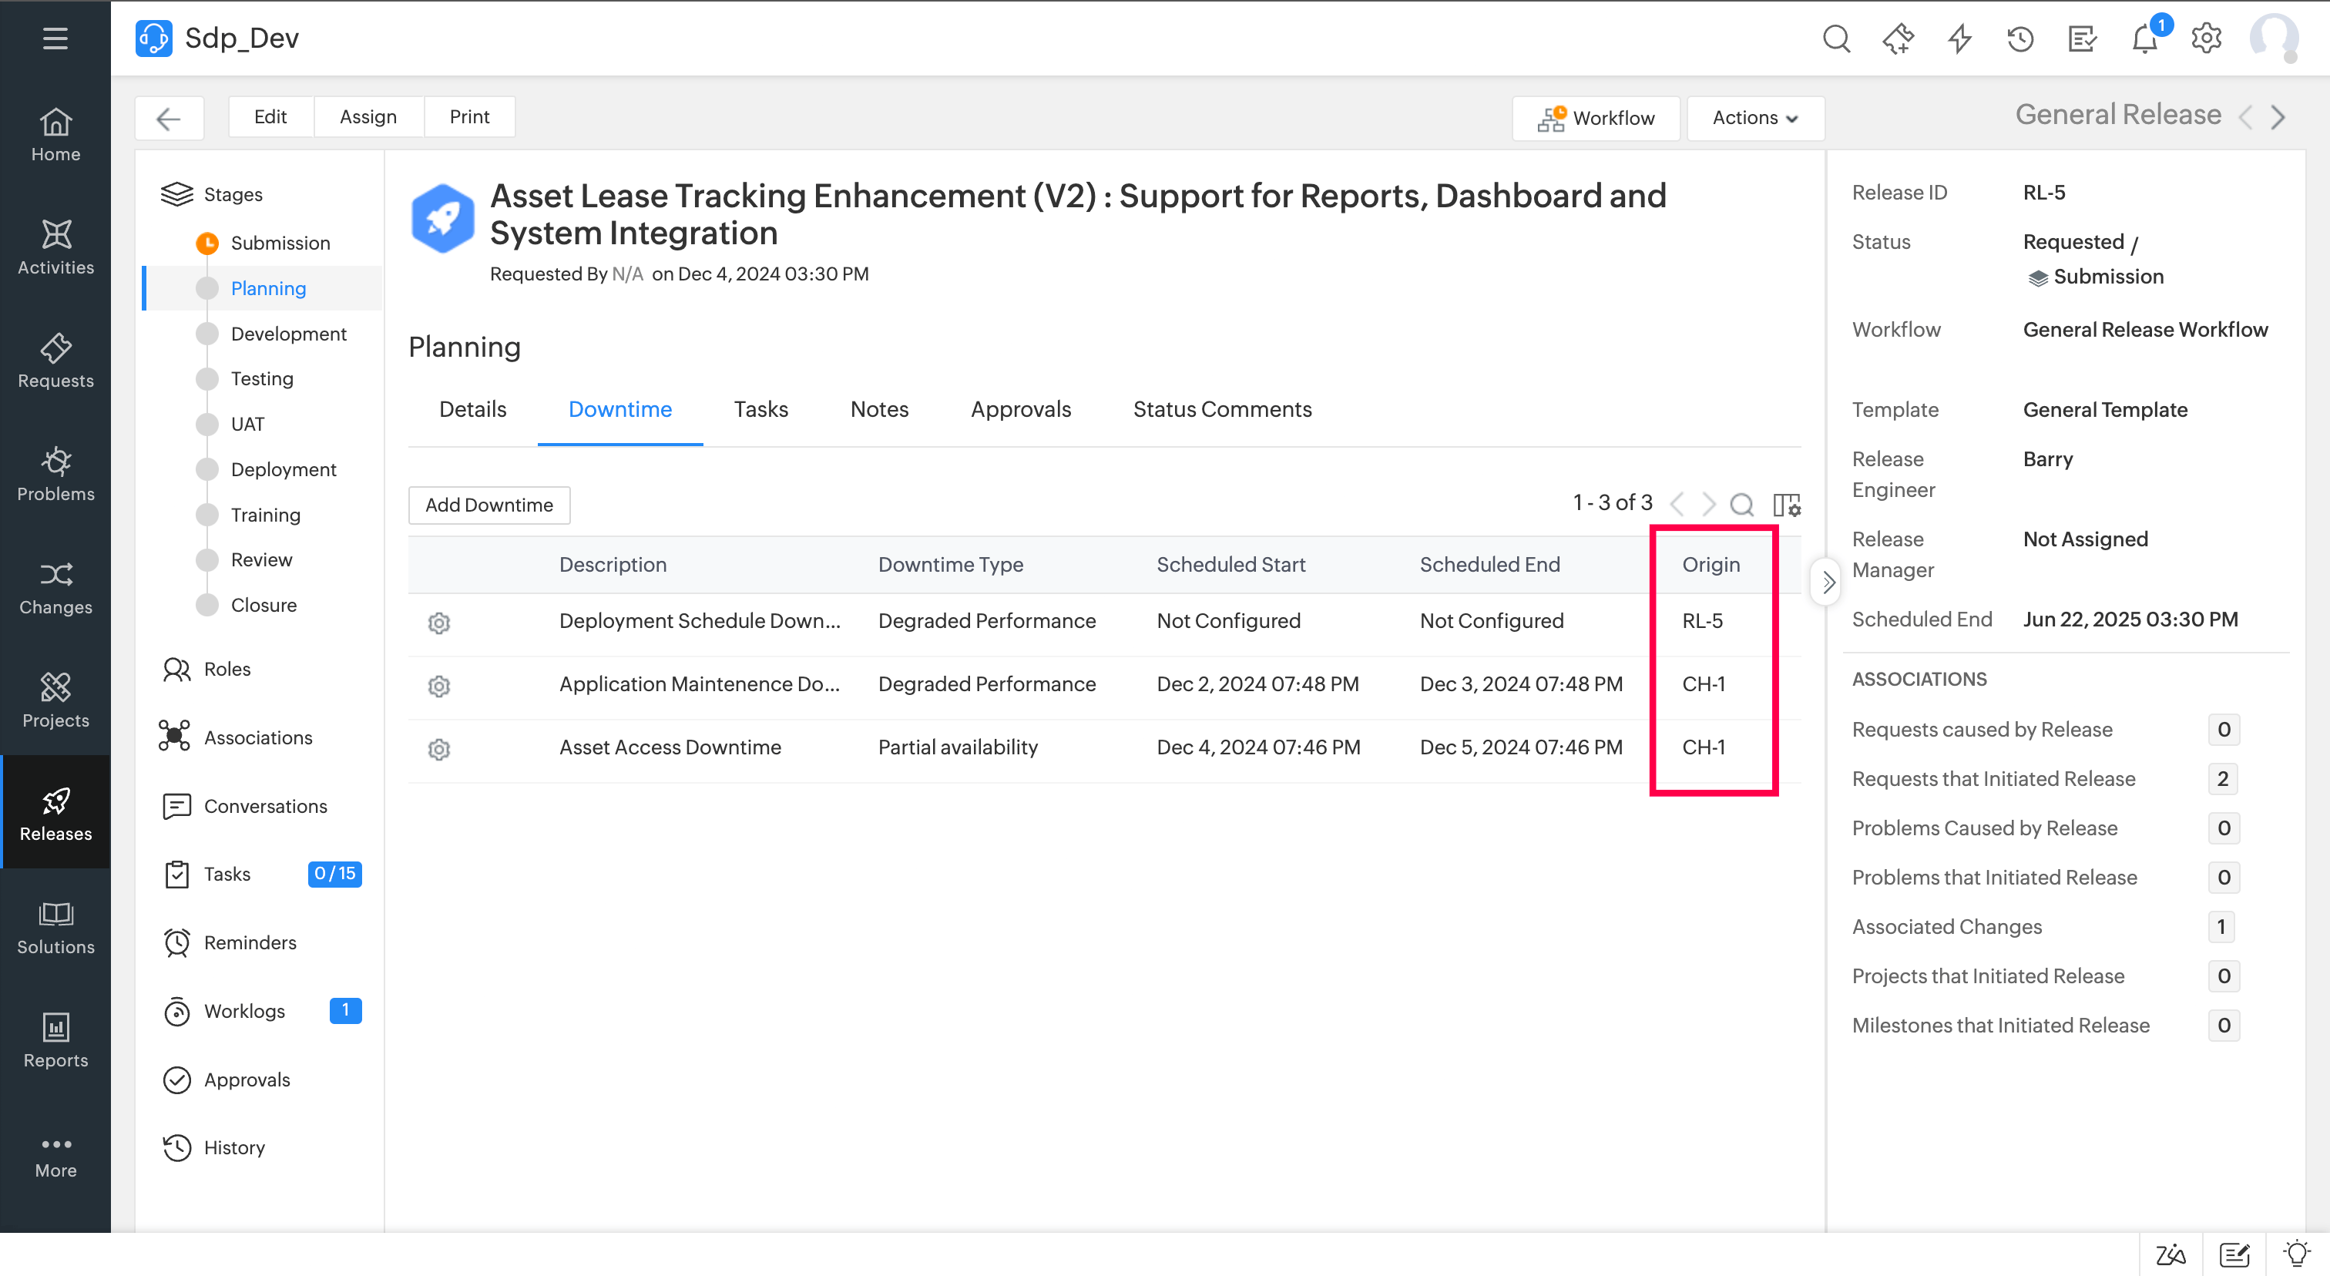The height and width of the screenshot is (1276, 2330).
Task: Click the light bulb icon at bottom right
Action: pyautogui.click(x=2297, y=1254)
